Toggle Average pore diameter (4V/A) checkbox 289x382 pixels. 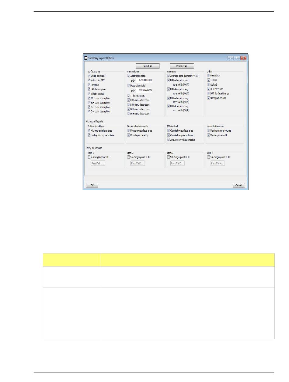point(169,76)
